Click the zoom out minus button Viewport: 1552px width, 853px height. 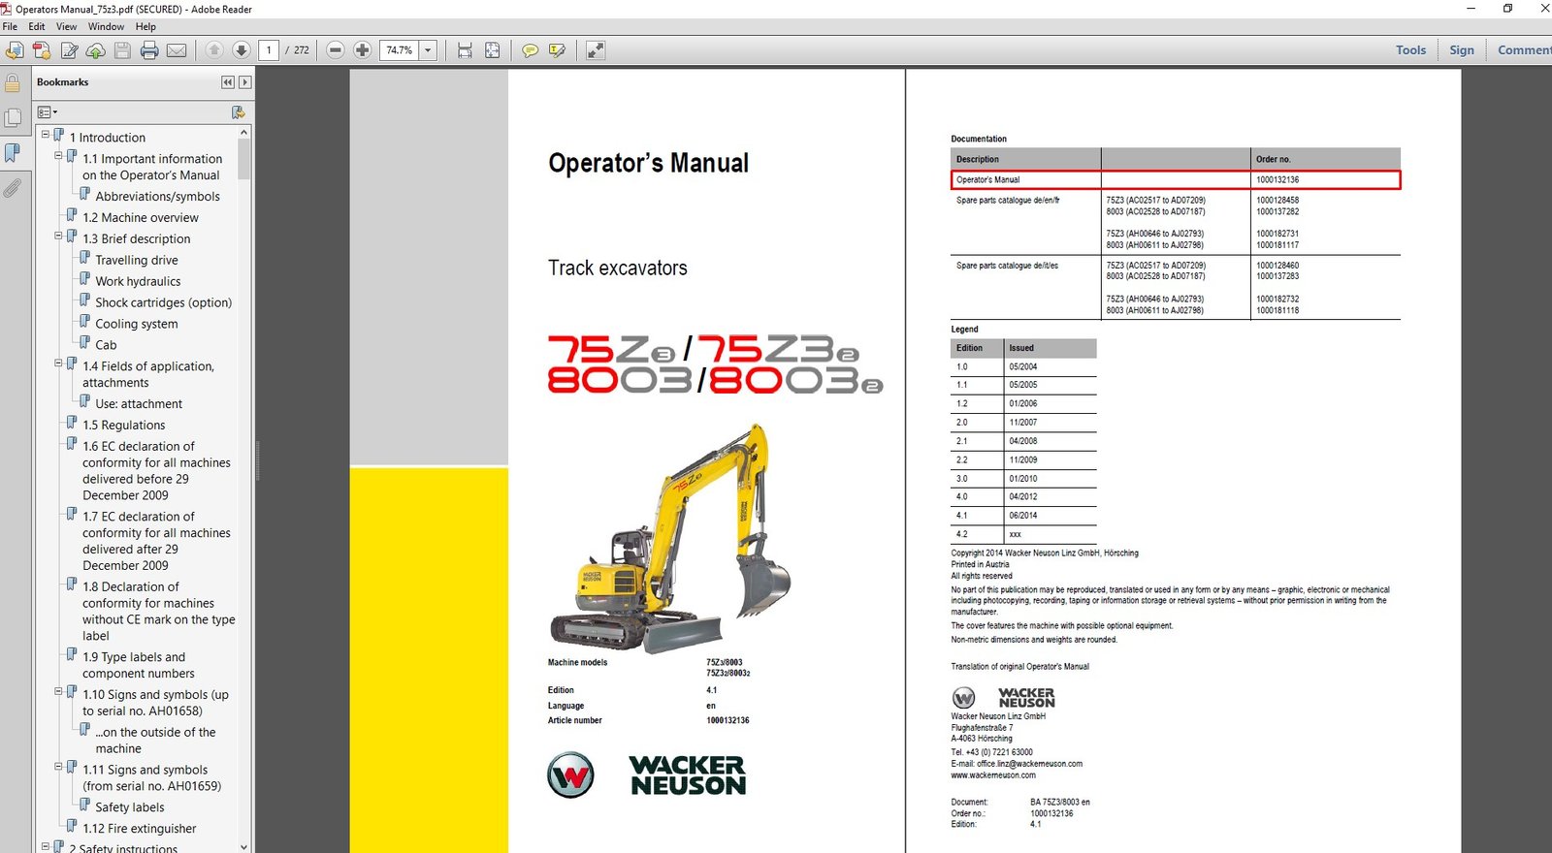tap(336, 50)
